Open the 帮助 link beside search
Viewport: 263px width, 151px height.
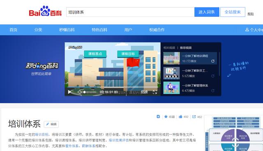point(251,14)
